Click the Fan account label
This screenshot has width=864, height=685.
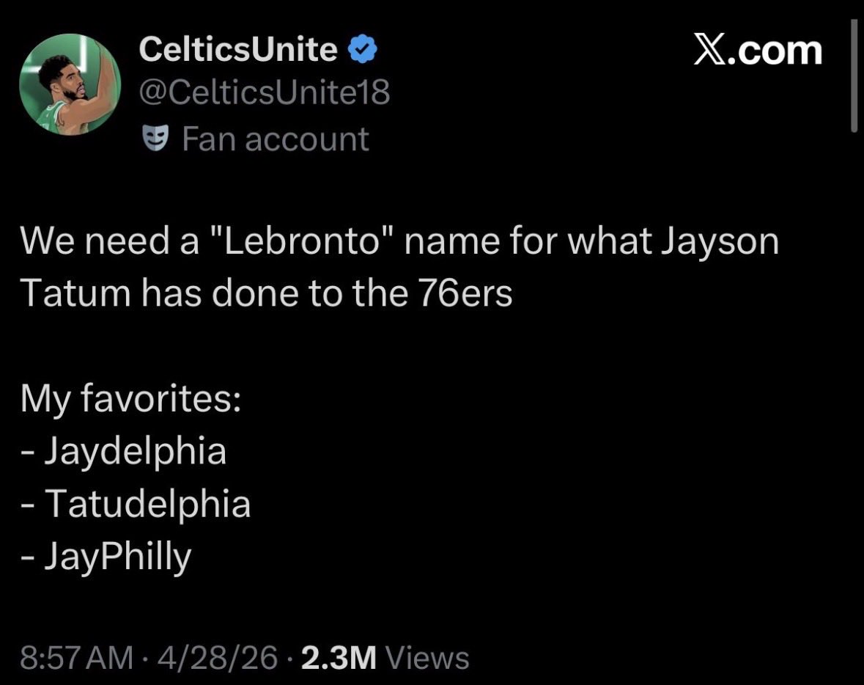click(x=275, y=139)
